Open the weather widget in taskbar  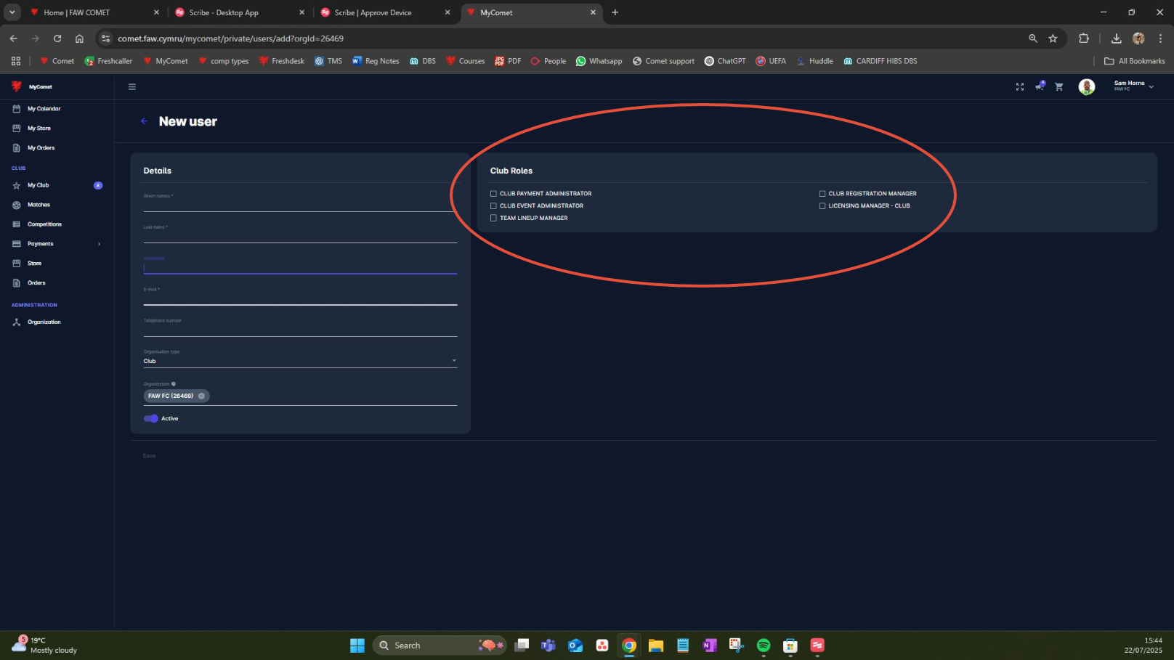pos(45,645)
